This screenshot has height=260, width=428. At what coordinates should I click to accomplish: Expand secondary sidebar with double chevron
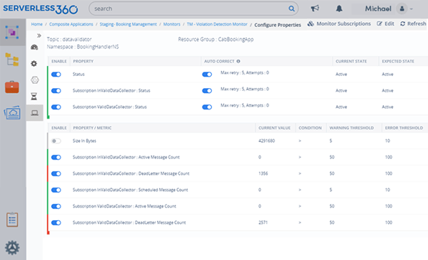[39, 36]
